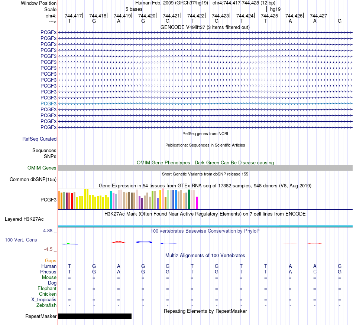Click the Zebrafish species label
Screen dimensions: 353x325
point(46,305)
